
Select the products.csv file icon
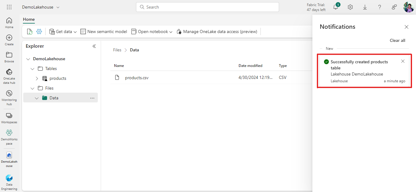pos(117,77)
